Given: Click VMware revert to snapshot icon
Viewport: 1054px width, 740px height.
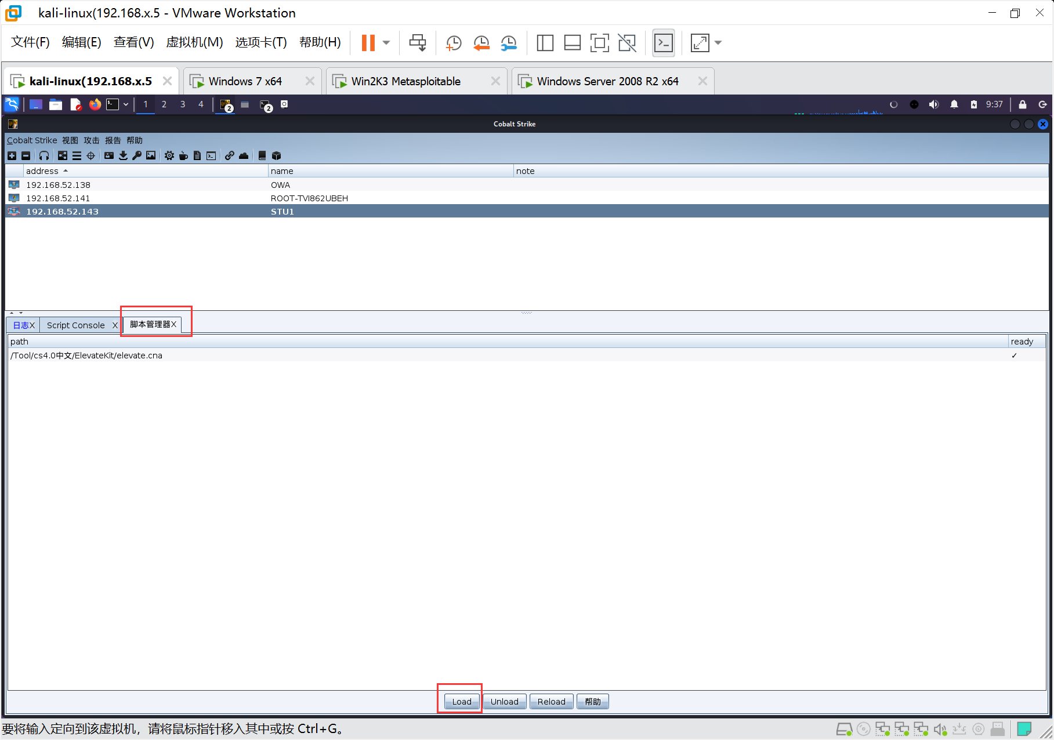Looking at the screenshot, I should coord(481,42).
